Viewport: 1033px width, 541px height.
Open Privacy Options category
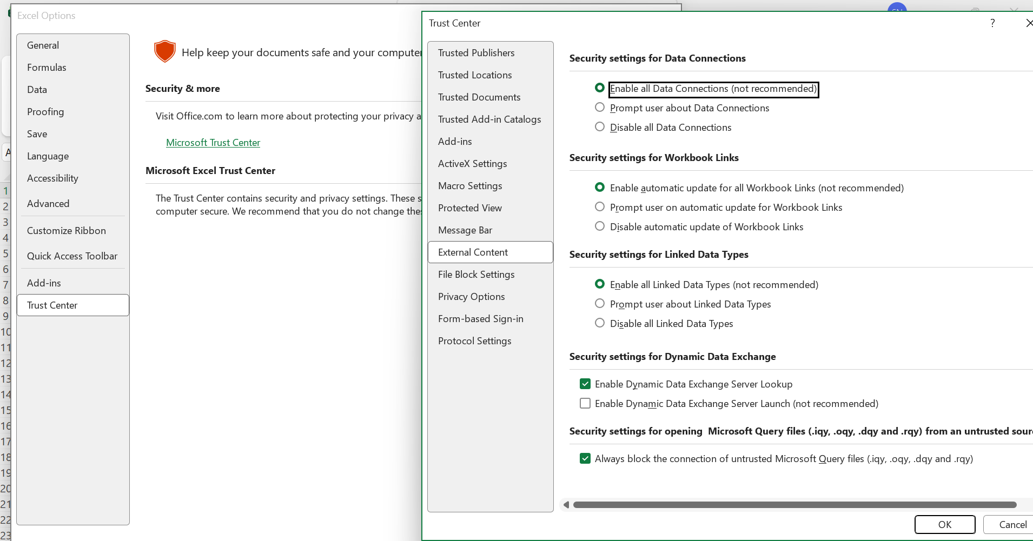point(491,297)
